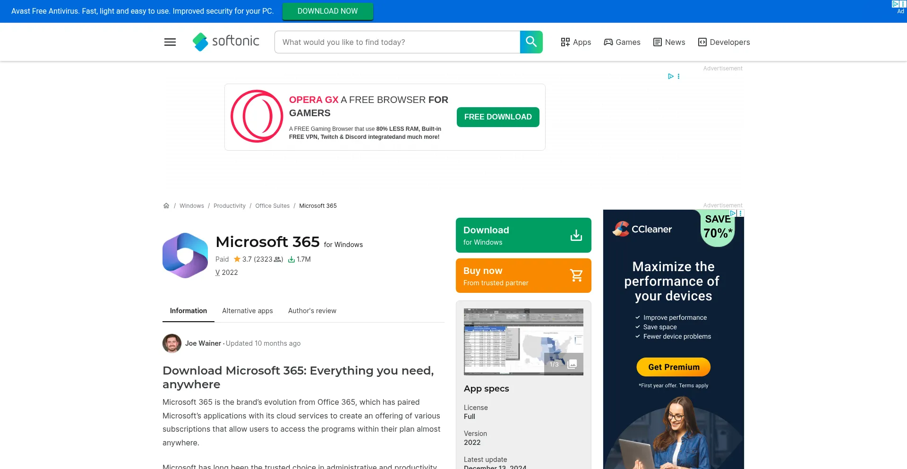Open the Games section in header
The width and height of the screenshot is (907, 469).
click(x=622, y=42)
